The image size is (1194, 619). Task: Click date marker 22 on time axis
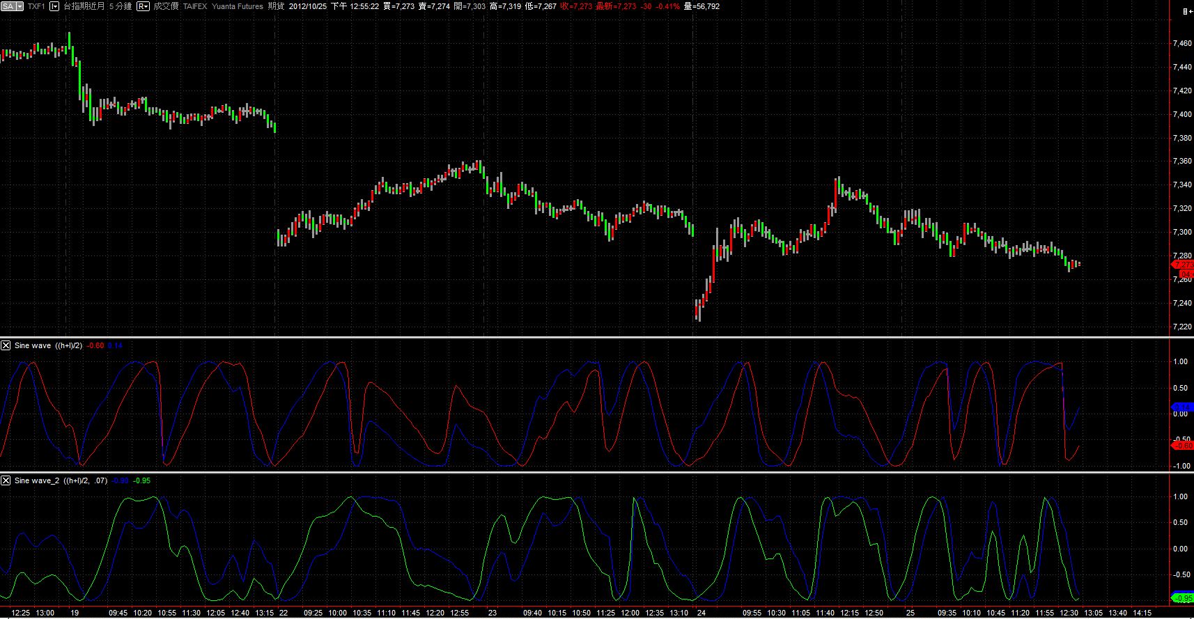tap(284, 613)
